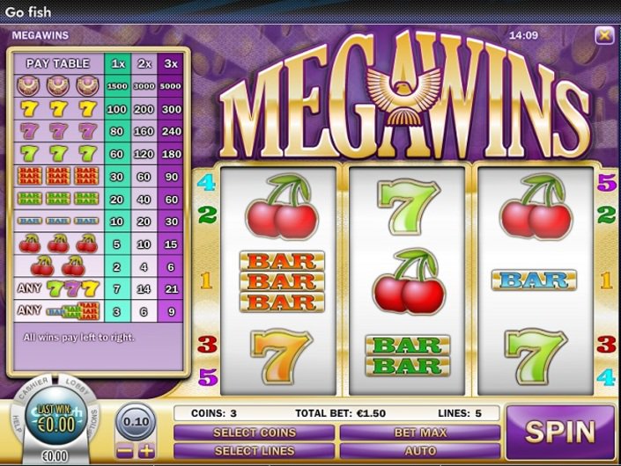Viewport: 621px width, 466px height.
Task: Click payline 1 marker on left side
Action: (206, 281)
